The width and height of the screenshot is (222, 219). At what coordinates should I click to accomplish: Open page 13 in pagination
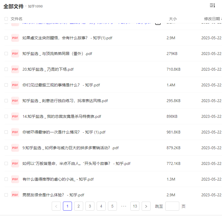coord(135,206)
